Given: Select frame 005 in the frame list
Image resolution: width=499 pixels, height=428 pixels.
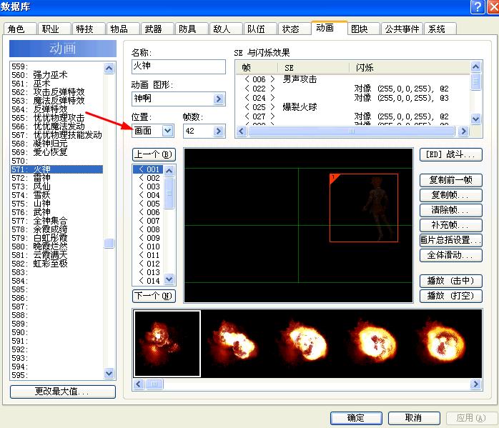Looking at the screenshot, I should 148,204.
